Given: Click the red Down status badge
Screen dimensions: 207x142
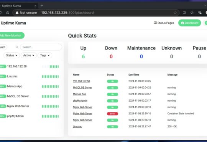Looking at the screenshot, I should (x=112, y=114).
